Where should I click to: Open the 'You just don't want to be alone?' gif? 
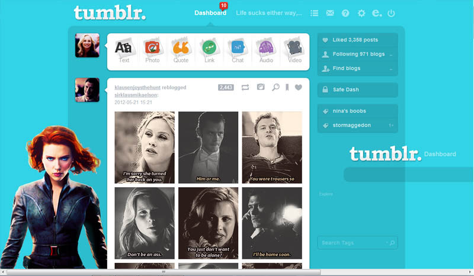point(209,223)
